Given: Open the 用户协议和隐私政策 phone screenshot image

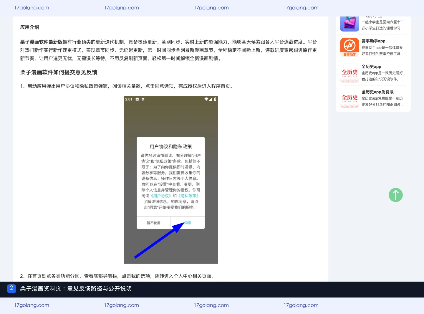Looking at the screenshot, I should tap(171, 180).
